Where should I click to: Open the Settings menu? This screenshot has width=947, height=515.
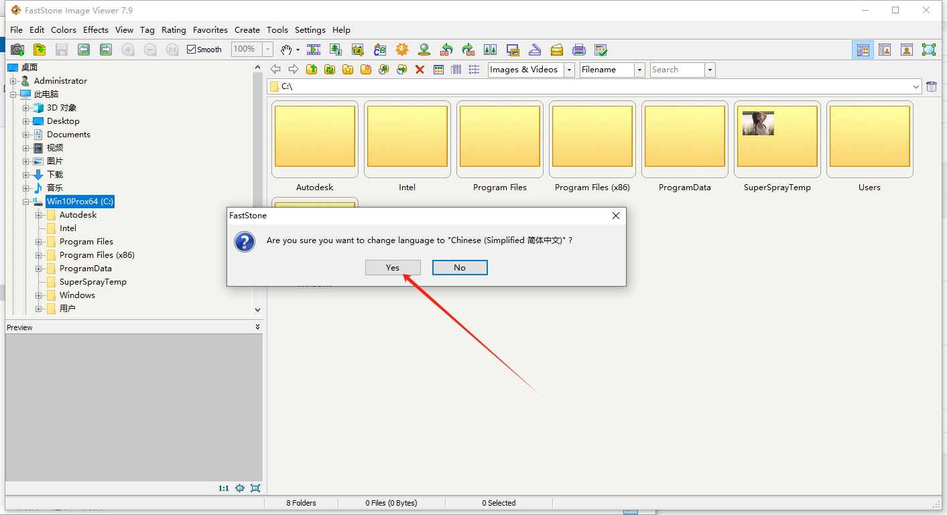pyautogui.click(x=310, y=30)
